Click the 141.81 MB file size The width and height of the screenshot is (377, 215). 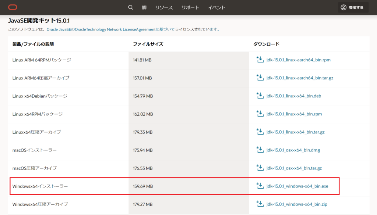(x=142, y=60)
